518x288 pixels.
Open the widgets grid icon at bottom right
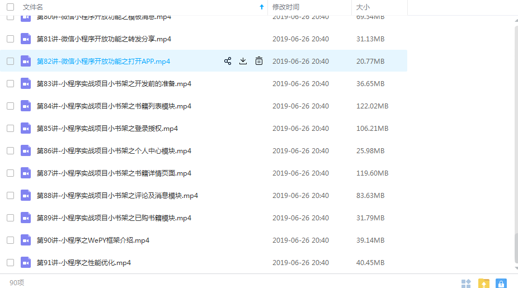466,284
